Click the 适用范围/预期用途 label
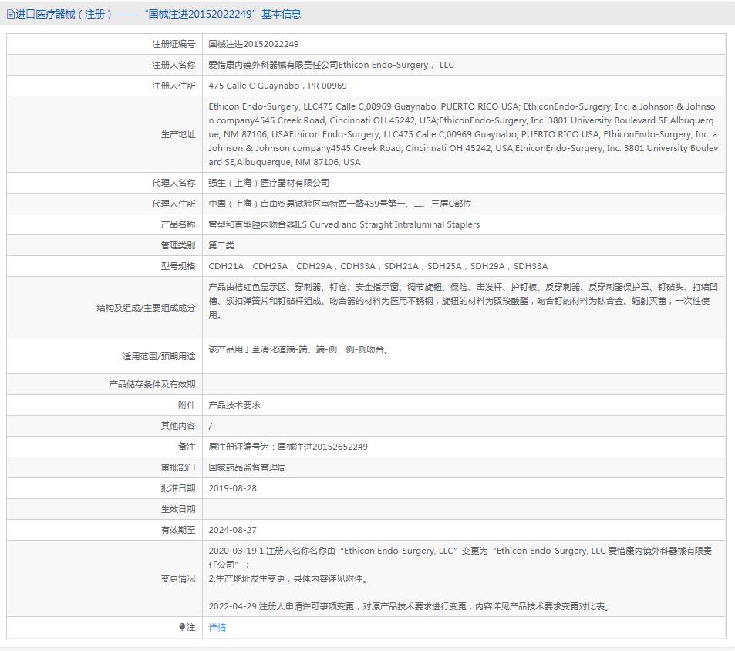The width and height of the screenshot is (735, 651). coord(159,356)
